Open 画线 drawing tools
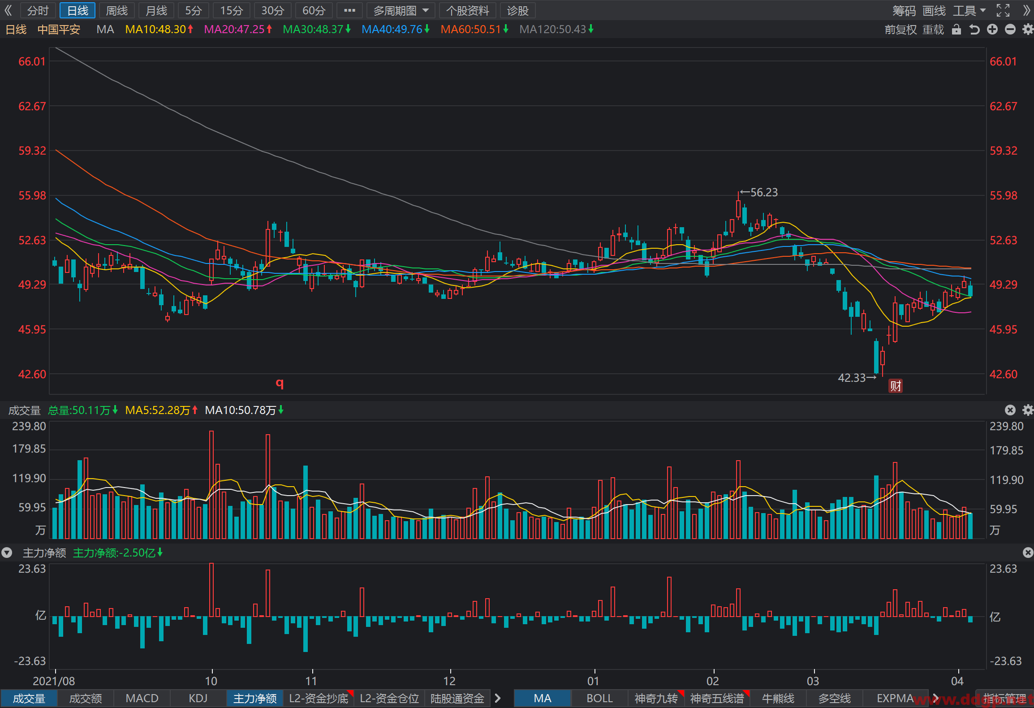This screenshot has width=1034, height=708. [x=935, y=10]
